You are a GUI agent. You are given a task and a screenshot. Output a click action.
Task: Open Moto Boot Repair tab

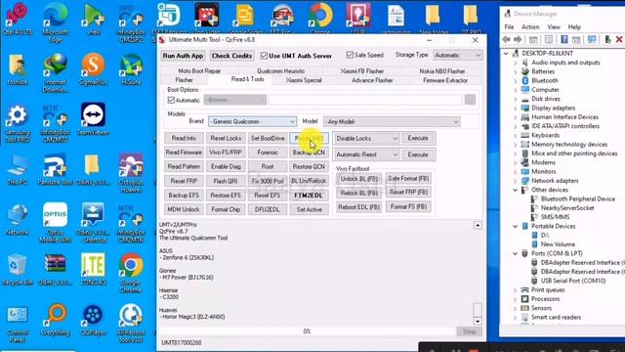(x=199, y=71)
